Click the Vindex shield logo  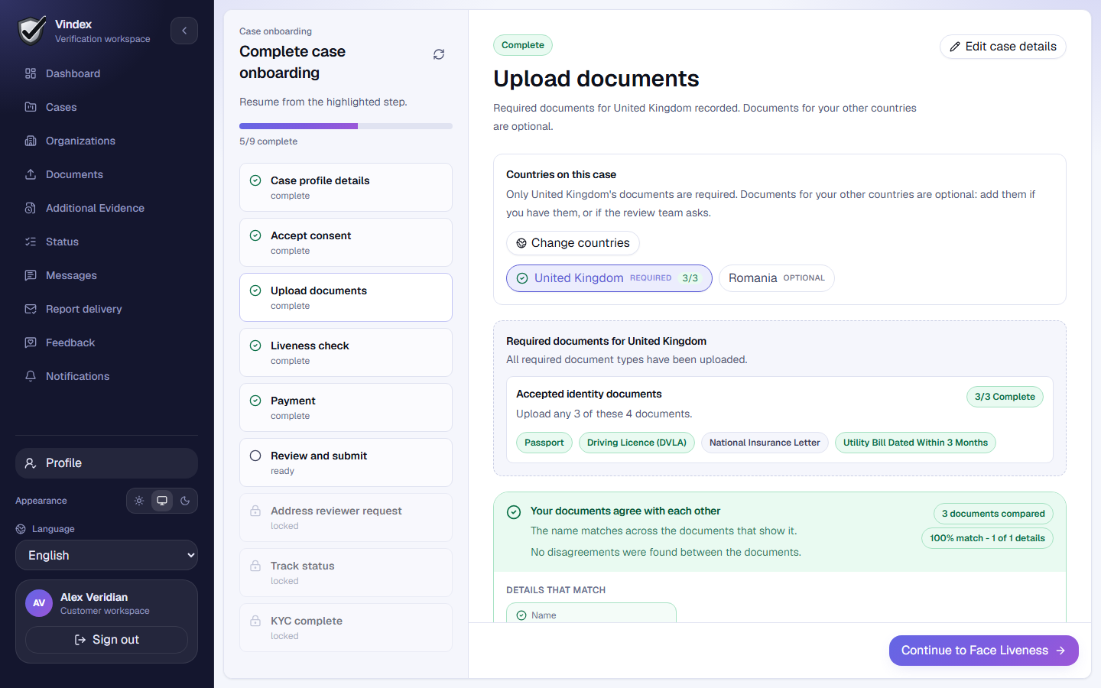point(31,31)
